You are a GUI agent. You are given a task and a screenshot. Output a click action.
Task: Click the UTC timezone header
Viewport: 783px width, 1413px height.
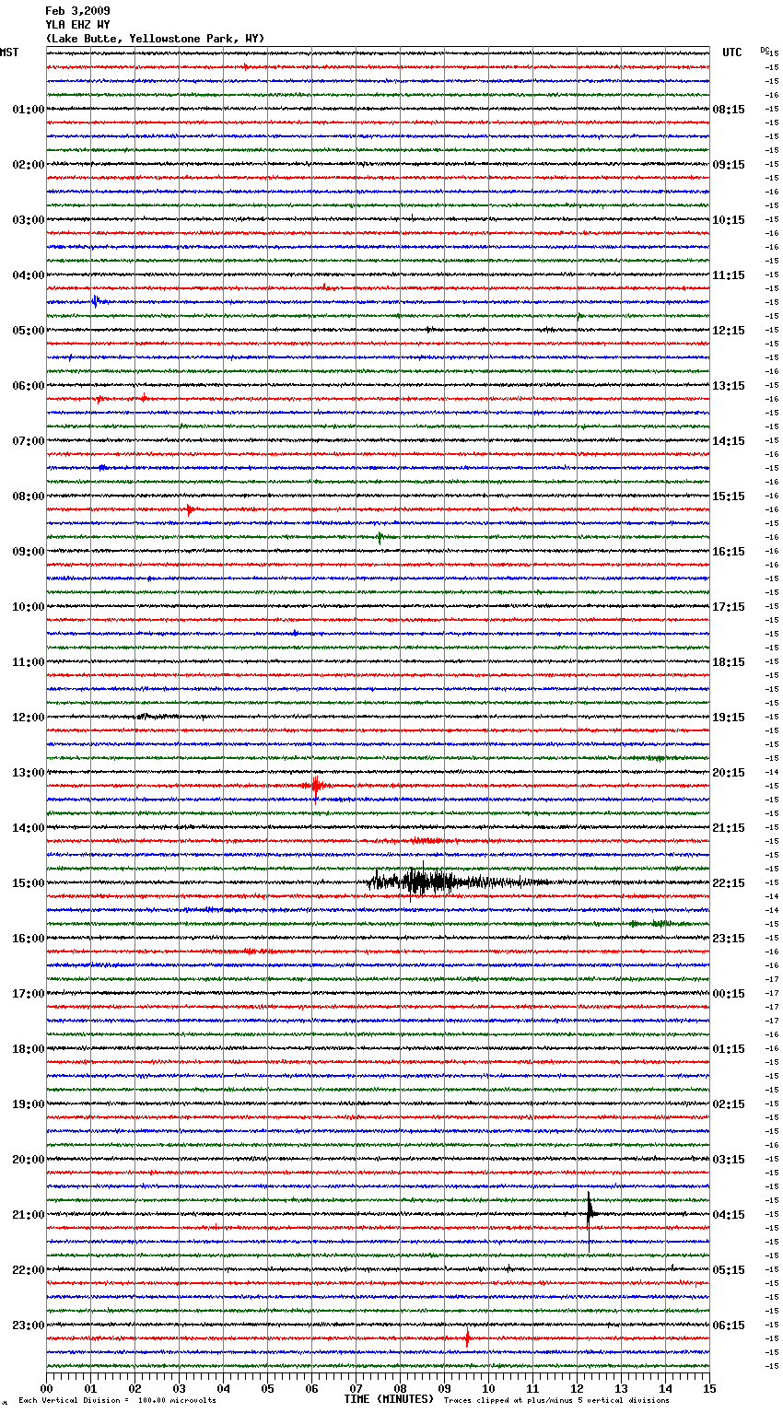732,53
